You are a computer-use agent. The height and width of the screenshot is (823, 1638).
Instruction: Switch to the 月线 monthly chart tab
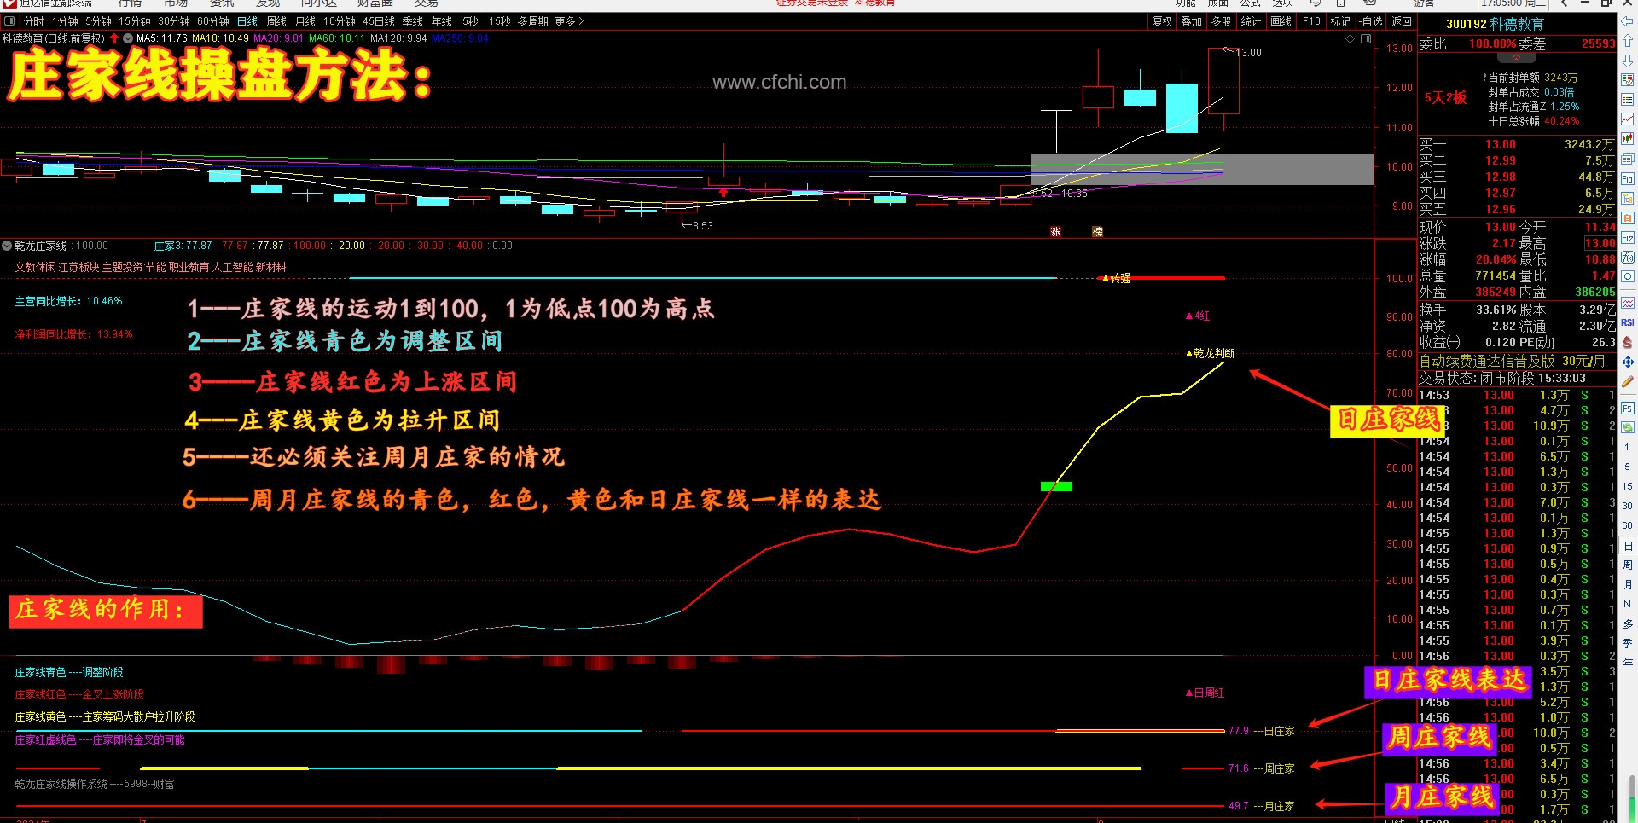(305, 21)
